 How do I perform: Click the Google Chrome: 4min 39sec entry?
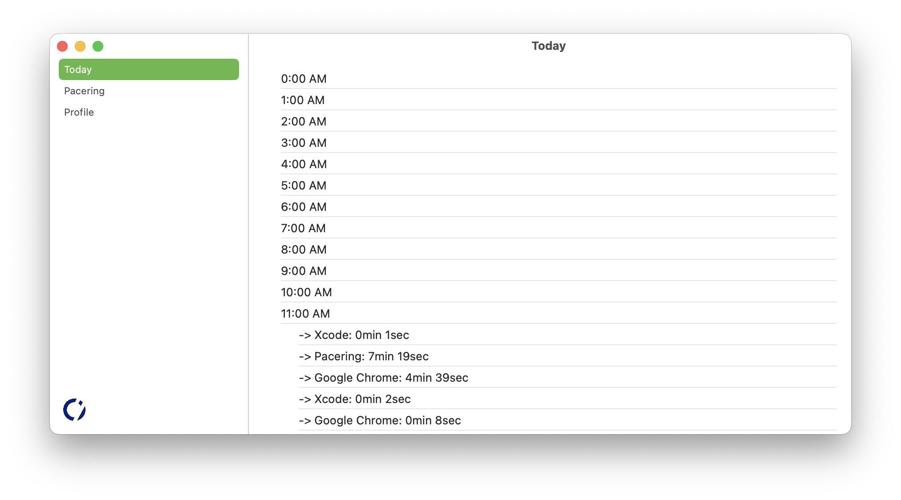coord(568,378)
